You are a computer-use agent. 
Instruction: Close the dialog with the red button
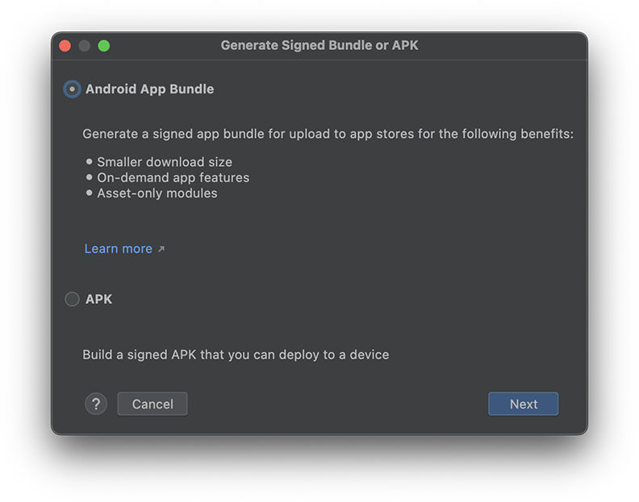tap(65, 46)
